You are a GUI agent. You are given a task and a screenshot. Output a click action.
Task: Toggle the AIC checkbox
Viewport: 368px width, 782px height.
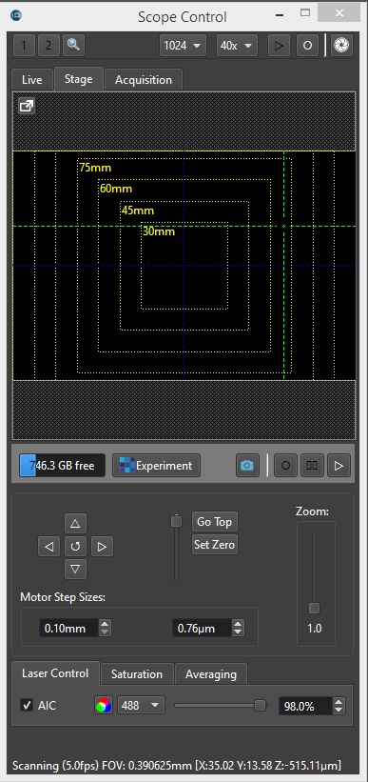pyautogui.click(x=27, y=706)
